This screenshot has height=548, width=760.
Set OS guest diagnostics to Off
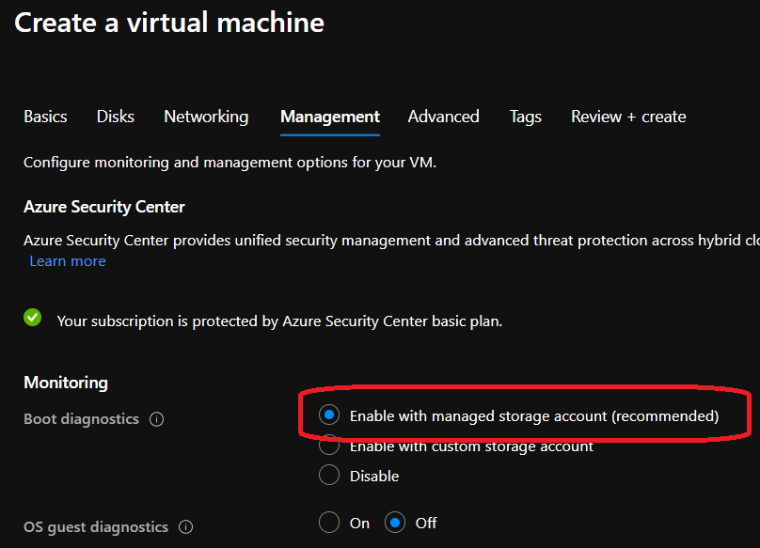(x=395, y=523)
